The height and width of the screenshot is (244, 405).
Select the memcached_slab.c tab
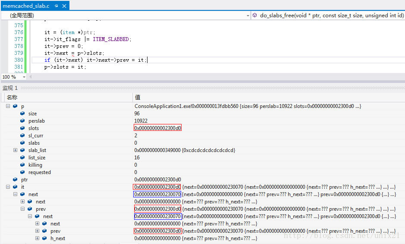point(26,6)
